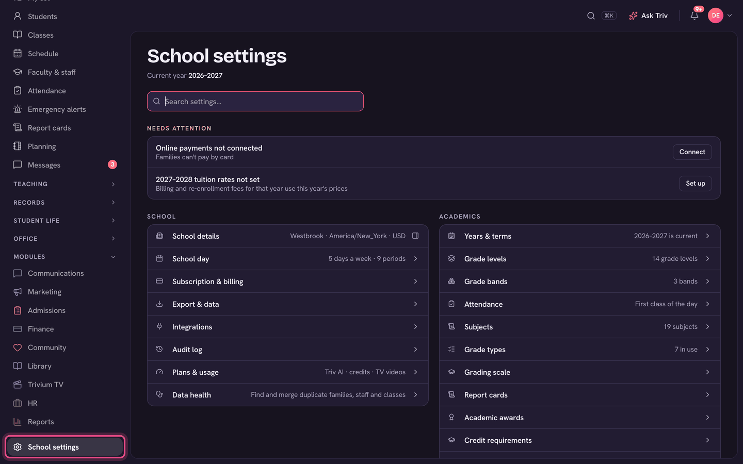Viewport: 743px width, 464px height.
Task: Click the Search settings input field
Action: 255,102
